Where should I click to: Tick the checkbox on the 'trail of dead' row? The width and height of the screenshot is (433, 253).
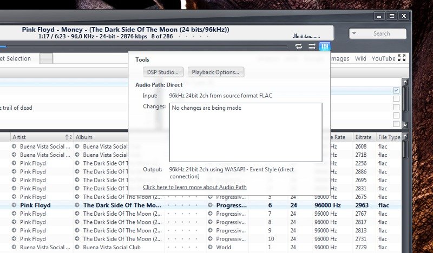[x=396, y=107]
